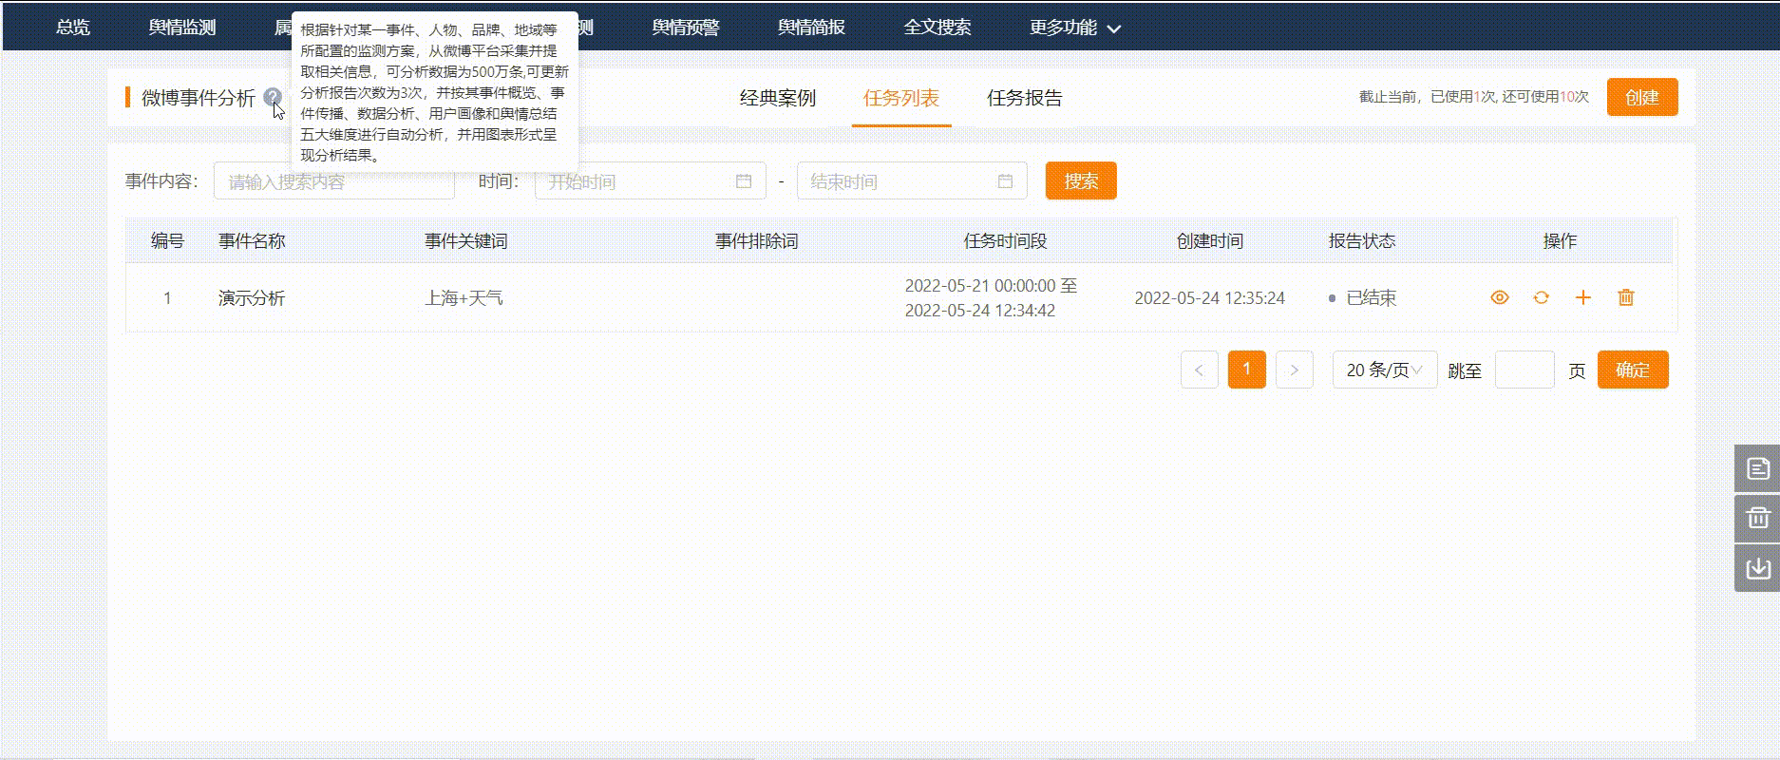Click the 创建时间 column header
The image size is (1780, 760).
(x=1209, y=241)
